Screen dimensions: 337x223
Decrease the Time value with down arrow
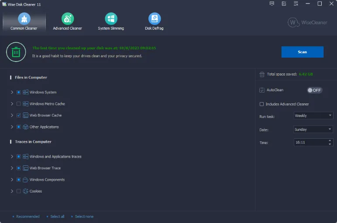point(330,144)
